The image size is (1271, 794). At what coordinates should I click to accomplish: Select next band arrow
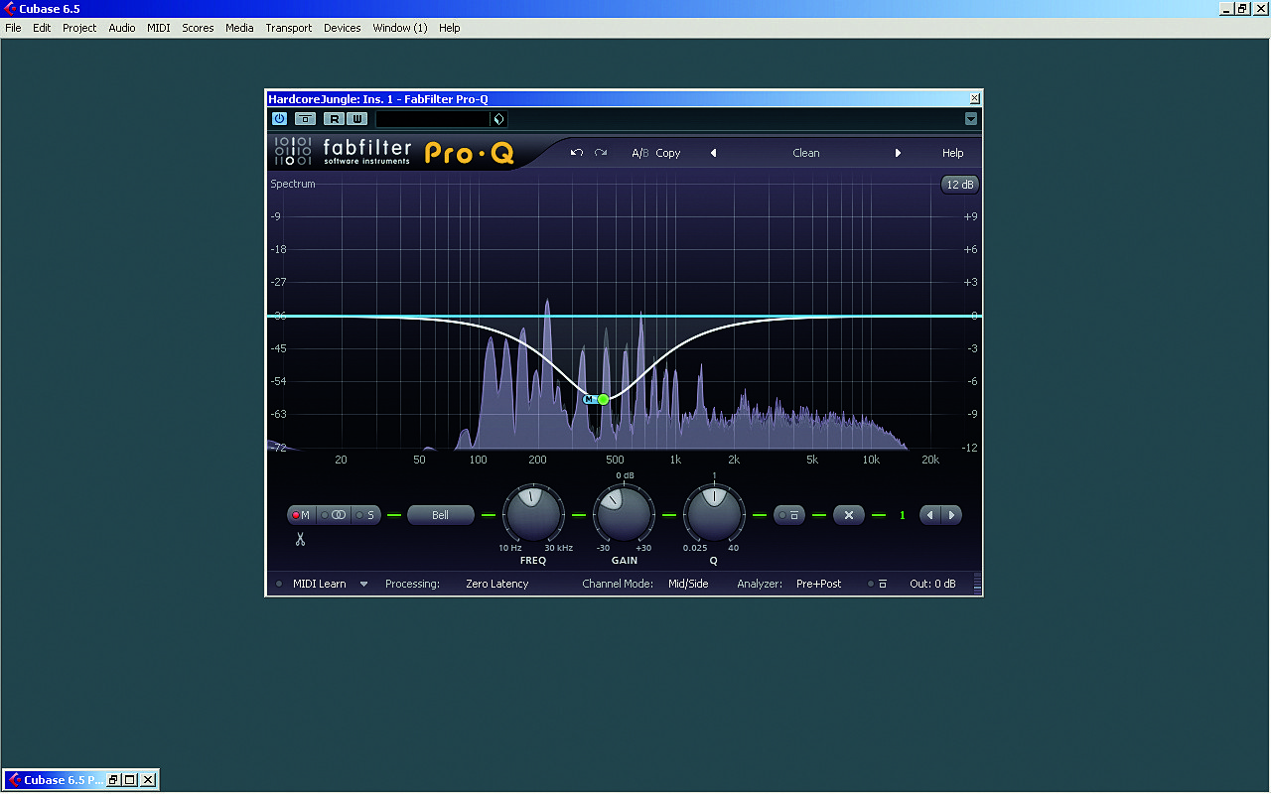point(951,515)
